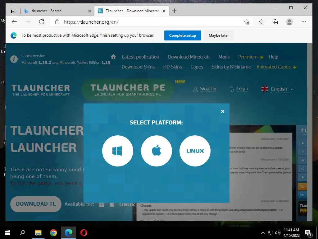318x239 pixels.
Task: View site information lock icon
Action: point(57,22)
